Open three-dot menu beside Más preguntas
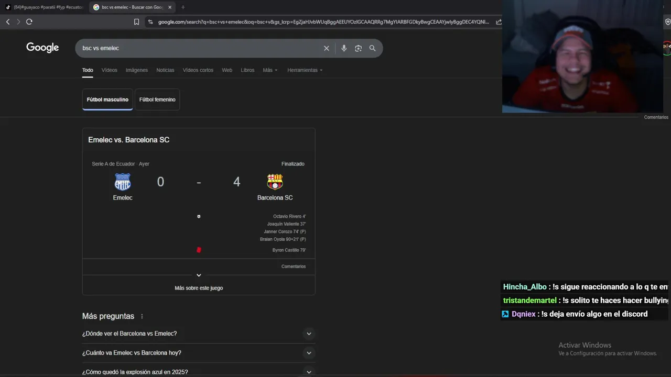The image size is (671, 377). [x=142, y=316]
